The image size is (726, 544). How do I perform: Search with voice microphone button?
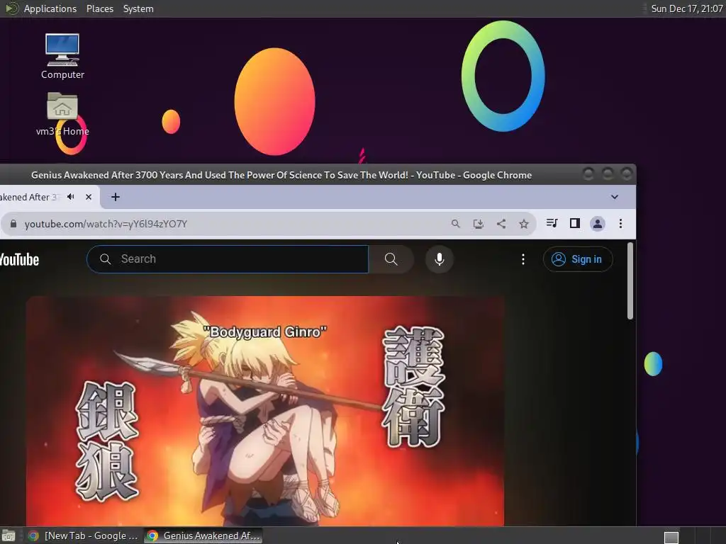coord(440,259)
